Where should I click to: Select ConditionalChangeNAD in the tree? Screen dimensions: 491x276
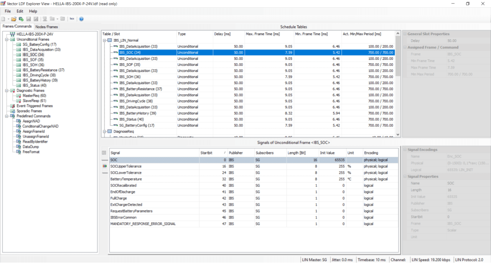point(40,126)
